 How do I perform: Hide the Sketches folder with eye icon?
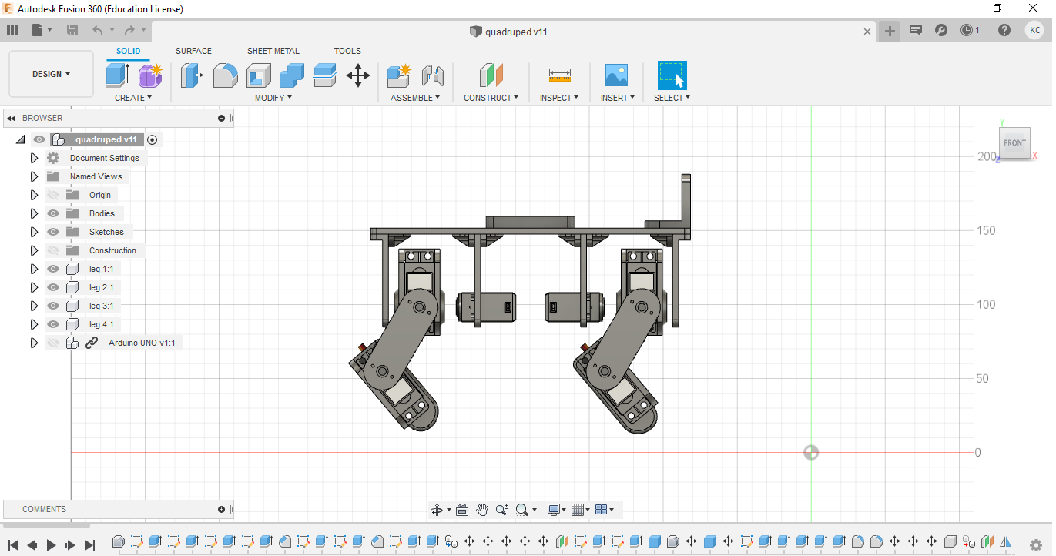pyautogui.click(x=53, y=232)
